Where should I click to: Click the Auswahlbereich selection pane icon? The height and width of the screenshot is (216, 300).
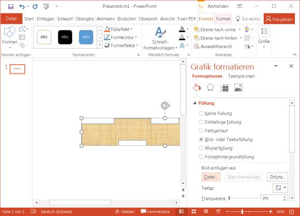click(197, 47)
